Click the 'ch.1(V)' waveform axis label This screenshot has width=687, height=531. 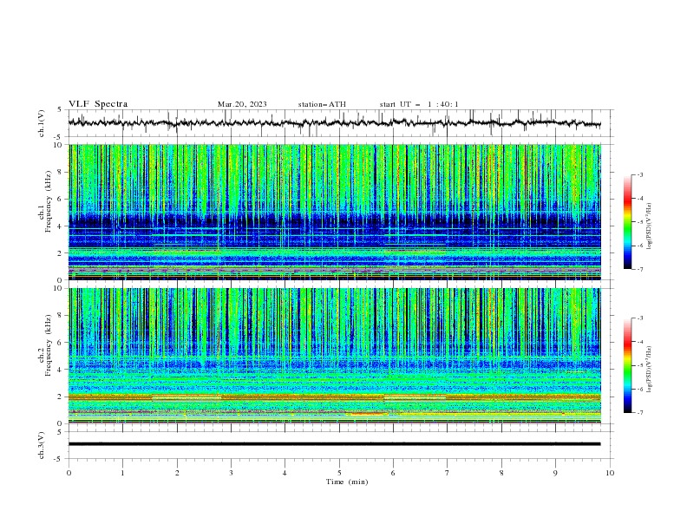coord(42,123)
